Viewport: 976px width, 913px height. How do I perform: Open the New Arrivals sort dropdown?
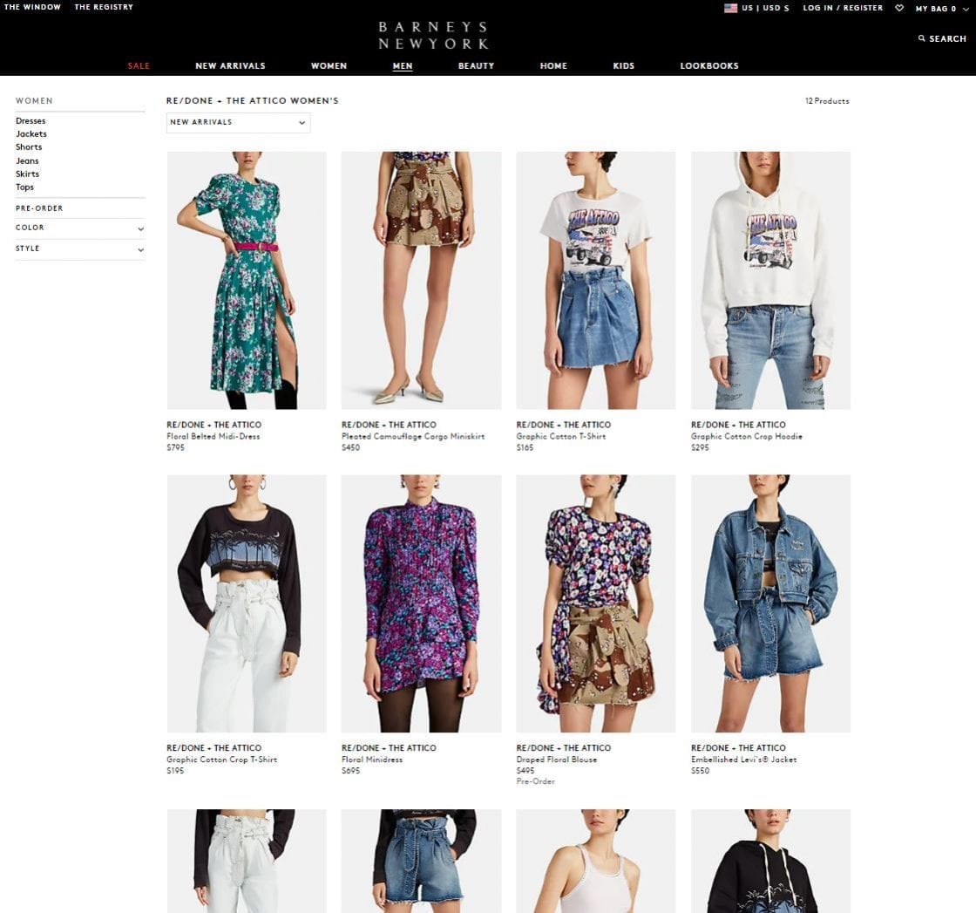pos(238,122)
